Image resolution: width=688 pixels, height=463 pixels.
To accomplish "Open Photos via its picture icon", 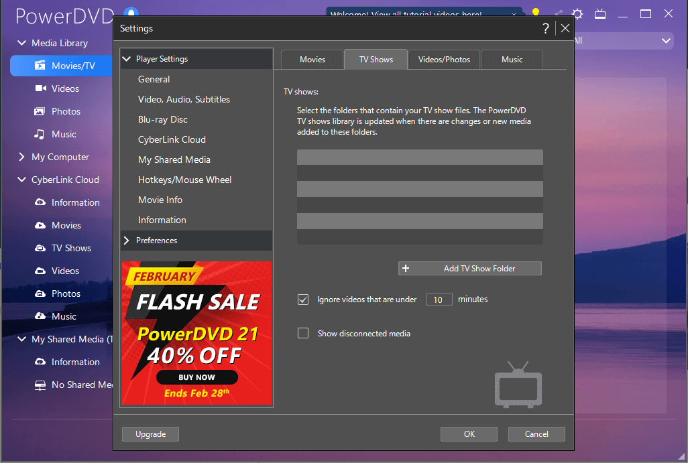I will click(x=40, y=111).
